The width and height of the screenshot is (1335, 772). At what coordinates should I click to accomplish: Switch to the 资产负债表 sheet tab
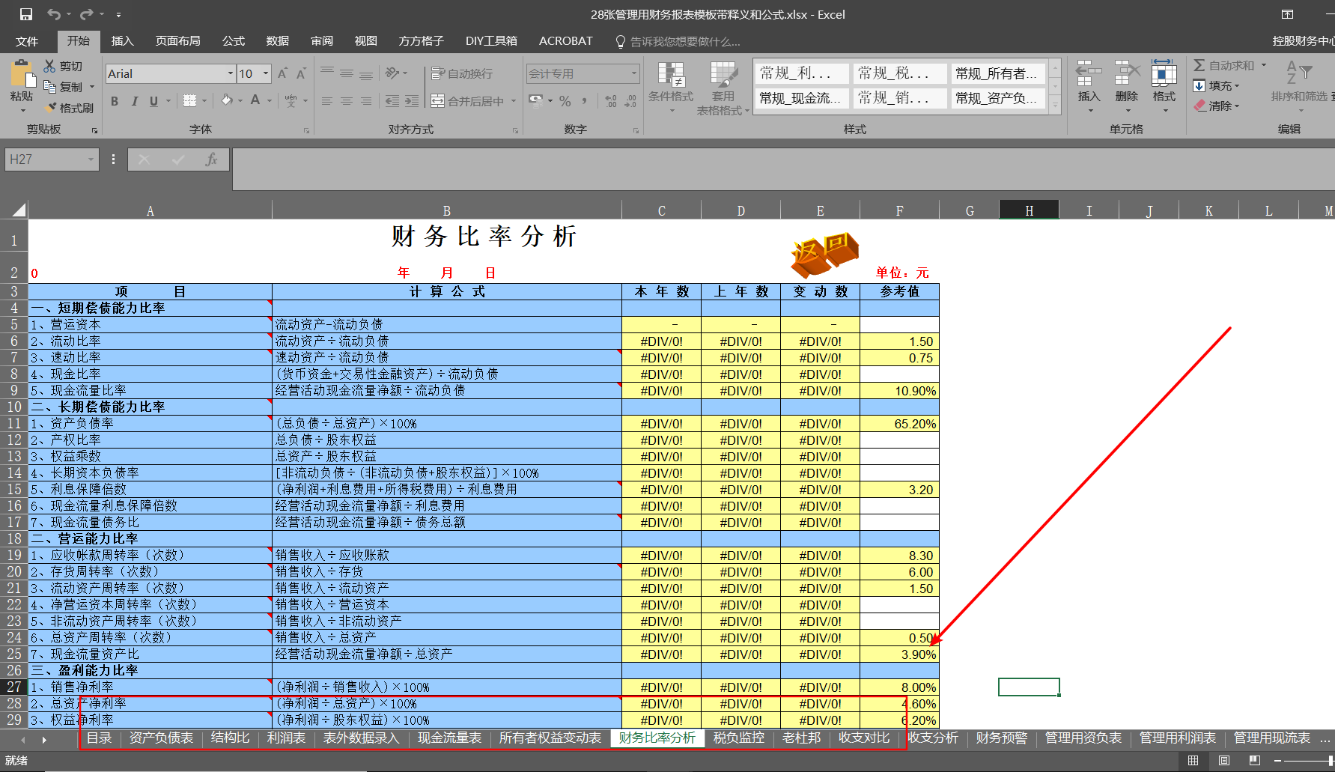point(161,738)
